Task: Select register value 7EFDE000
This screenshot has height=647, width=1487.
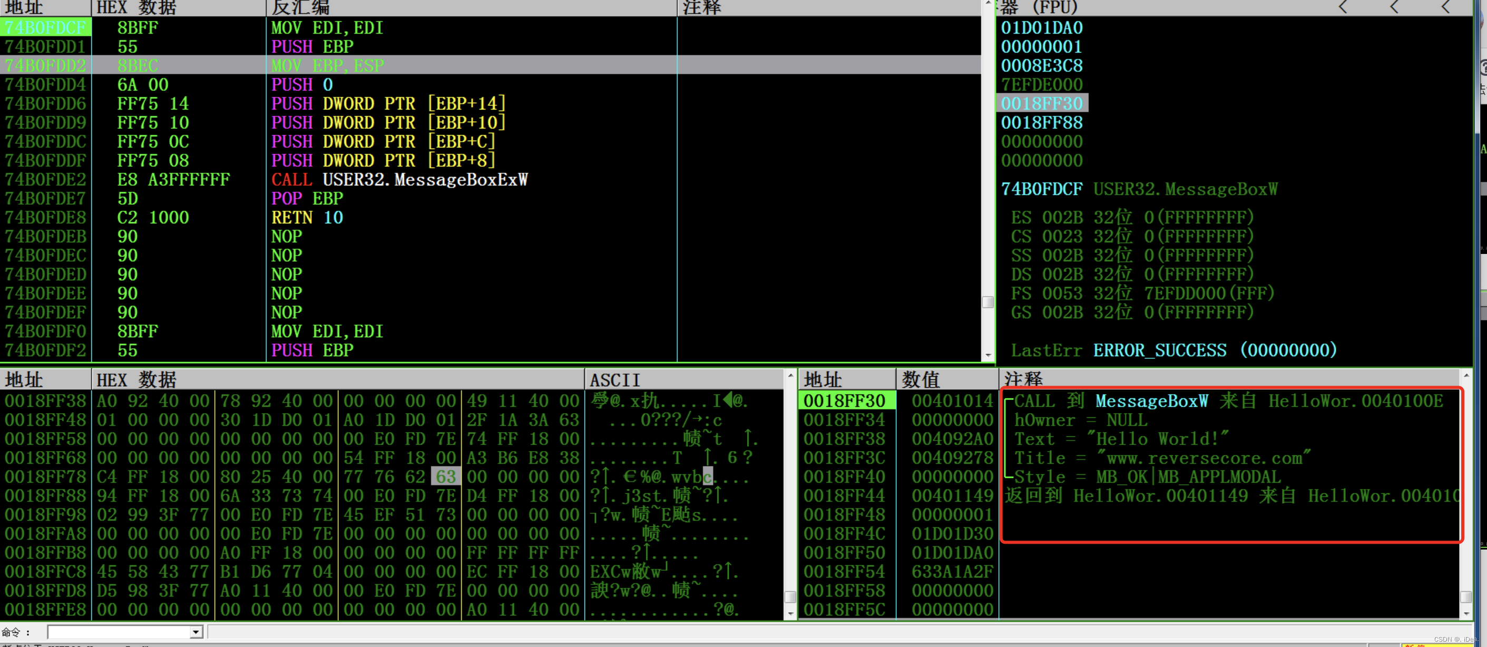Action: [1042, 85]
